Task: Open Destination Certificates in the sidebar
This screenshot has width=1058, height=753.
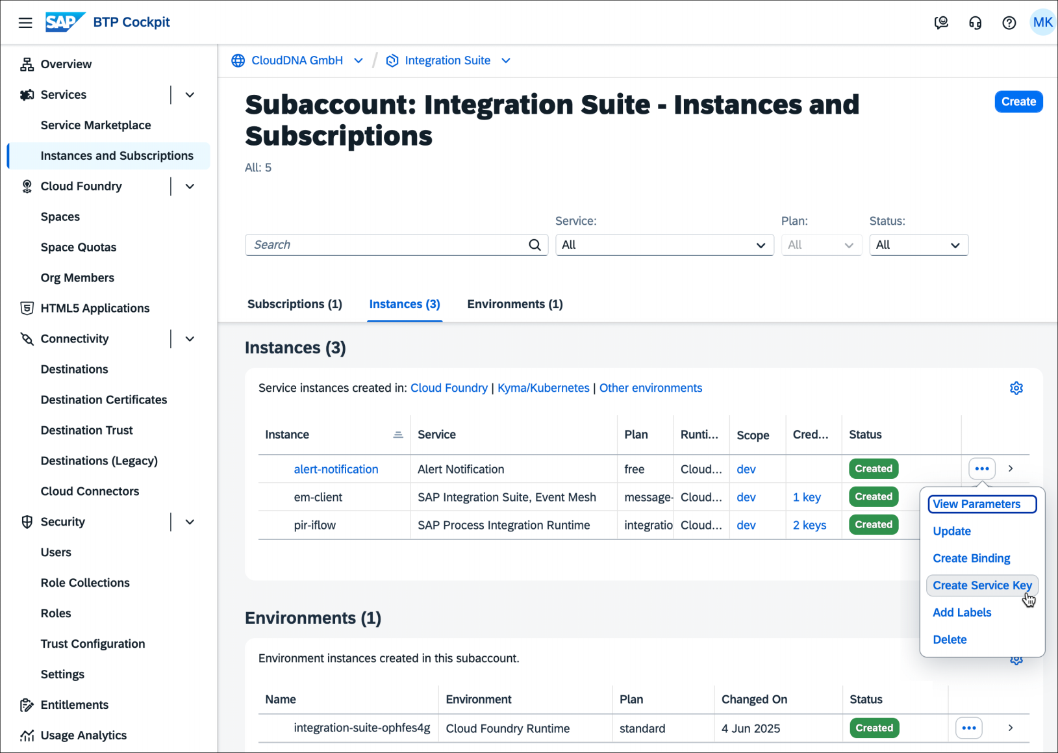Action: coord(104,400)
